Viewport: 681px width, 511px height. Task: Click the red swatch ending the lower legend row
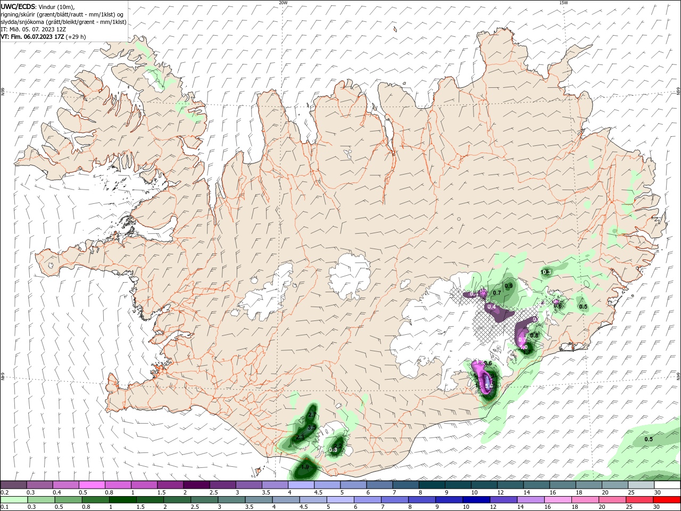667,500
